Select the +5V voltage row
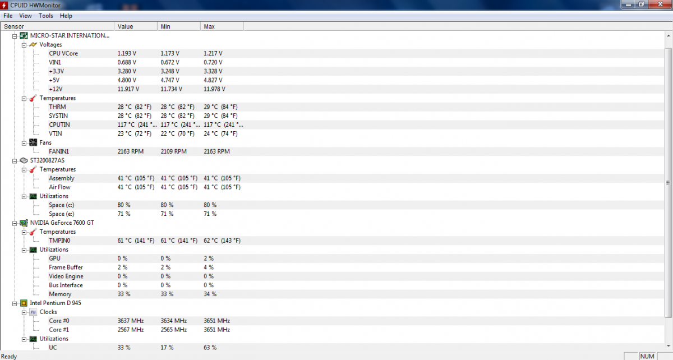 click(x=332, y=80)
